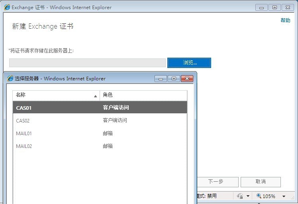Close the 选择服务器 dialog window
The image size is (298, 204).
pyautogui.click(x=187, y=79)
